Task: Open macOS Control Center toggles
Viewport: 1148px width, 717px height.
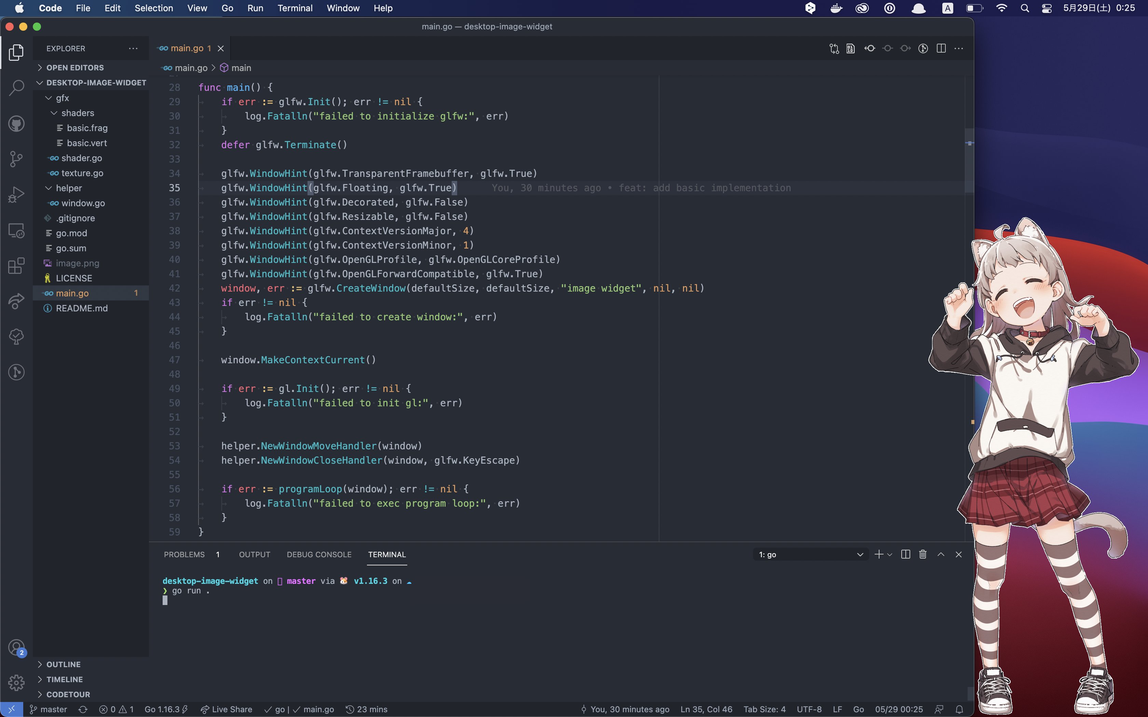Action: pos(1047,8)
